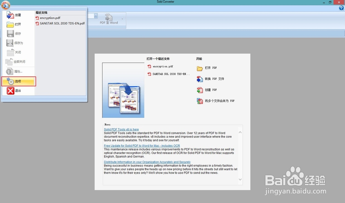Click 打开 PDF folder icon on start page
This screenshot has width=345, height=203.
(199, 68)
